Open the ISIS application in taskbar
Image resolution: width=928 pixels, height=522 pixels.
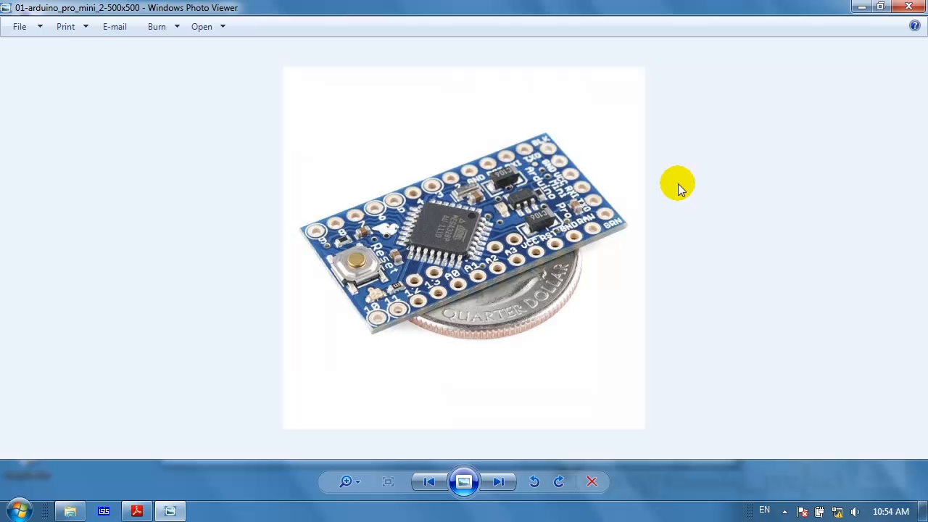tap(104, 512)
